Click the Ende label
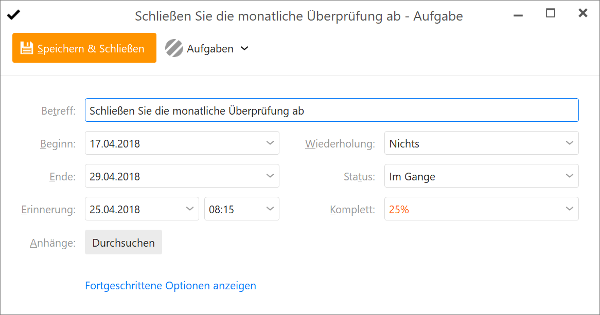This screenshot has width=600, height=315. click(x=62, y=177)
